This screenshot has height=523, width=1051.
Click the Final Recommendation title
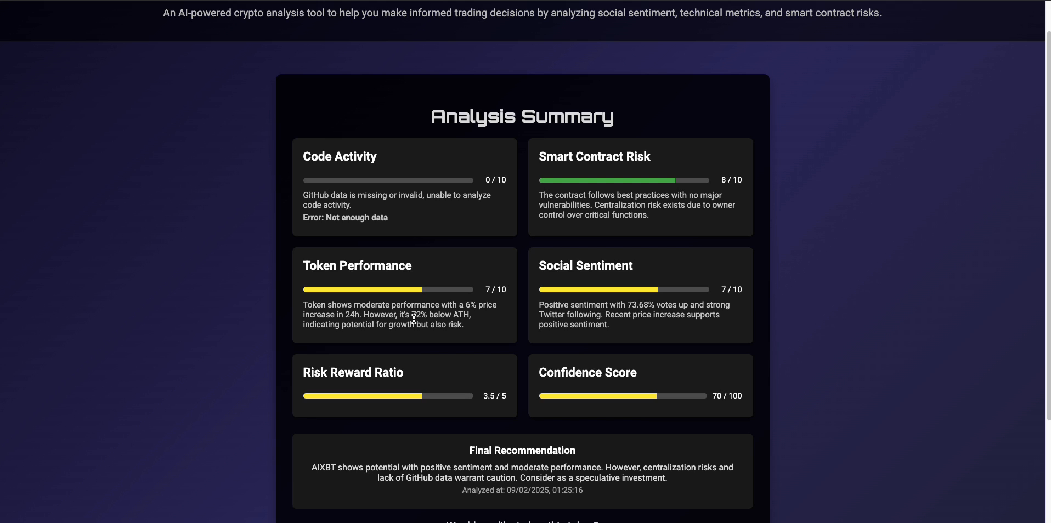click(522, 451)
